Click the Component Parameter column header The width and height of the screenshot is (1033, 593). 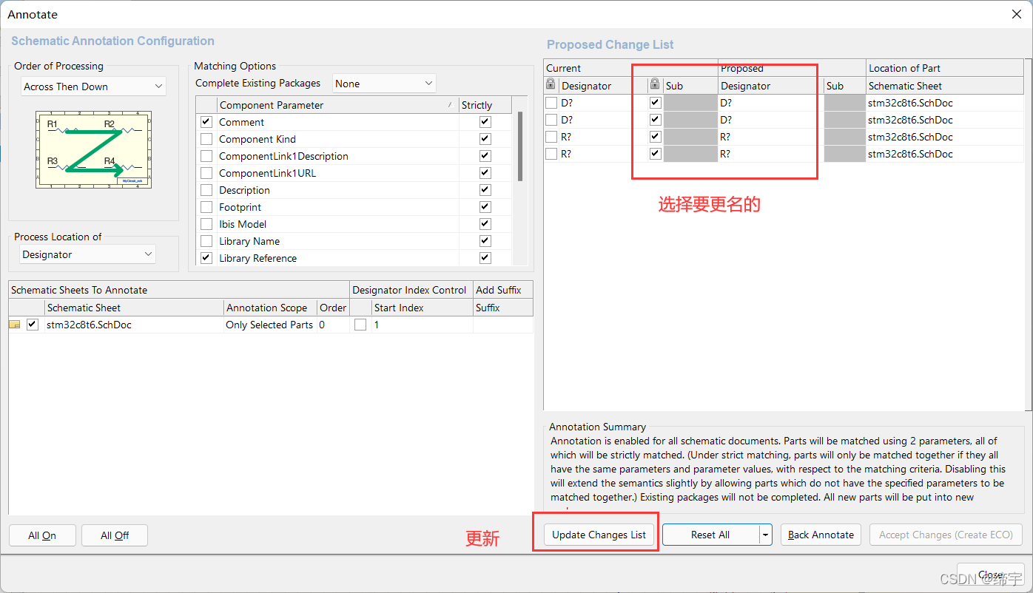coord(337,105)
